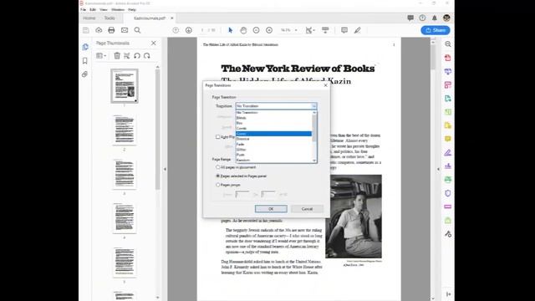535x301 pixels.
Task: Open the zoom level dropdown arrow
Action: pos(296,30)
